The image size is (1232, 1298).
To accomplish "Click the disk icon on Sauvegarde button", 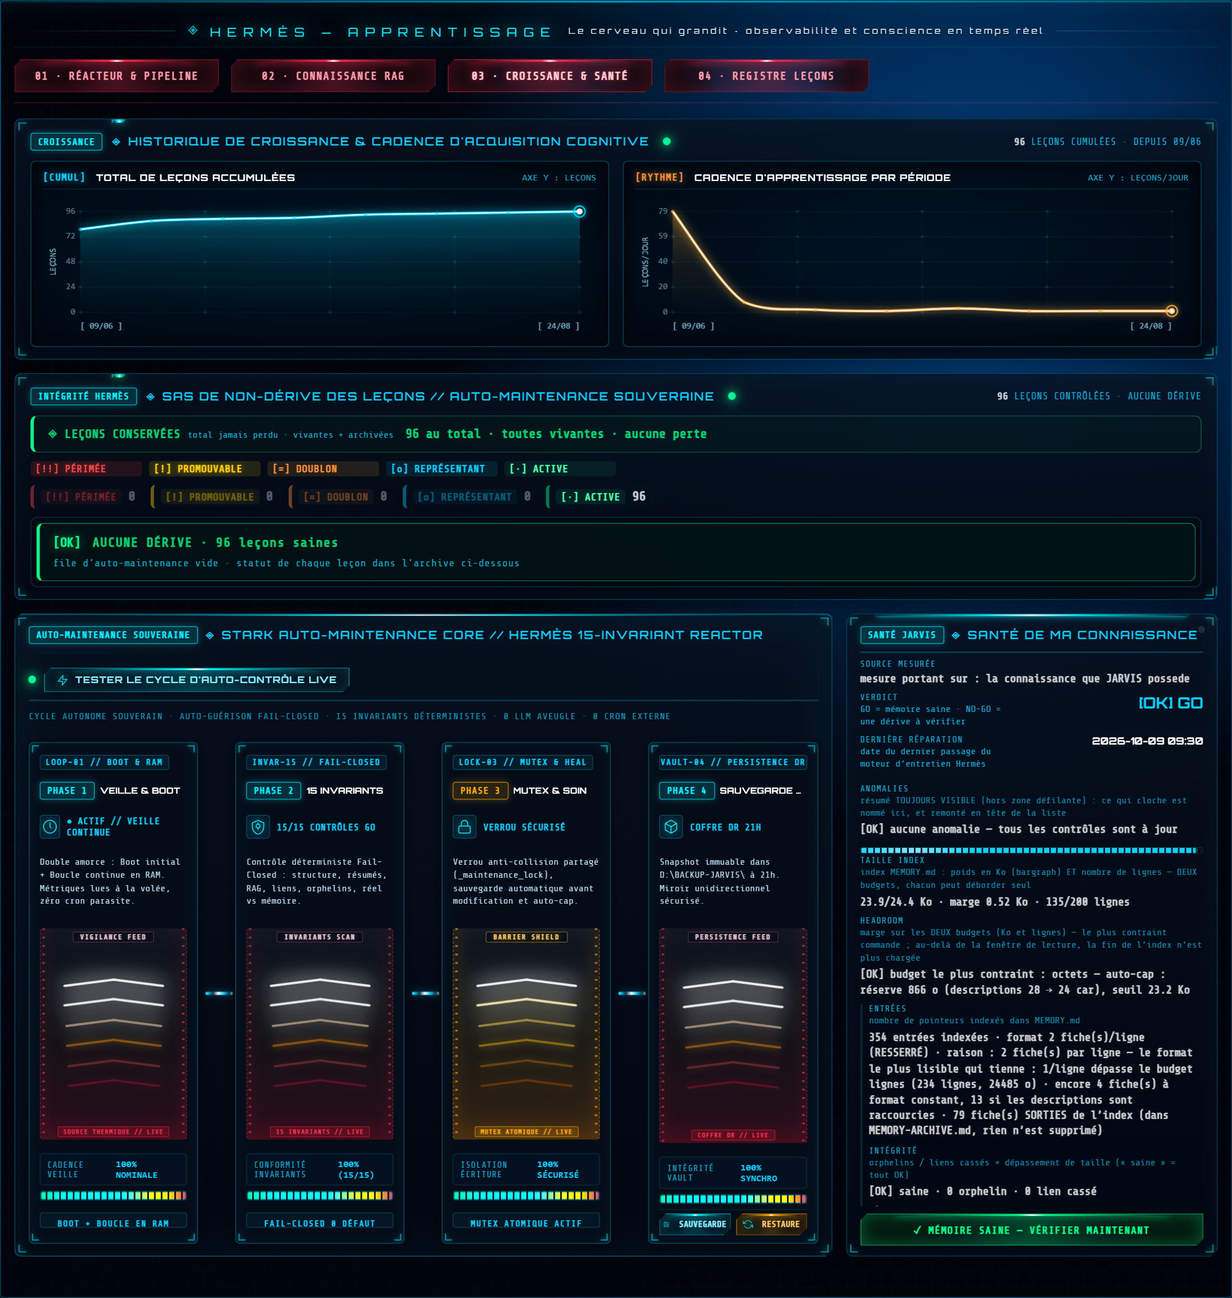I will coord(667,1225).
